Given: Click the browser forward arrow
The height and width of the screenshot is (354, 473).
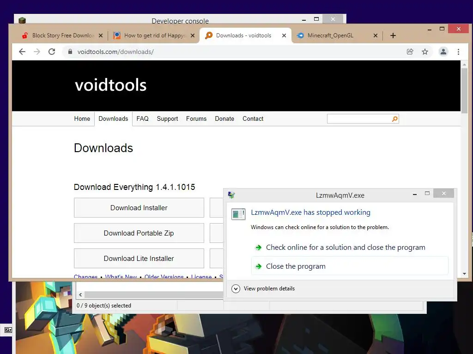Looking at the screenshot, I should pos(37,52).
